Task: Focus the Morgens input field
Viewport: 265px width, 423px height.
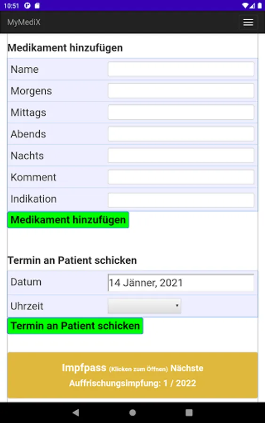Action: pos(181,91)
